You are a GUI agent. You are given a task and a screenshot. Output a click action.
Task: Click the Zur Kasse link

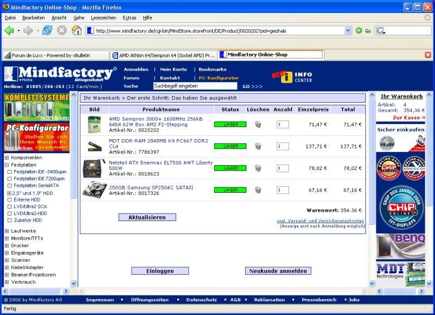[x=409, y=118]
